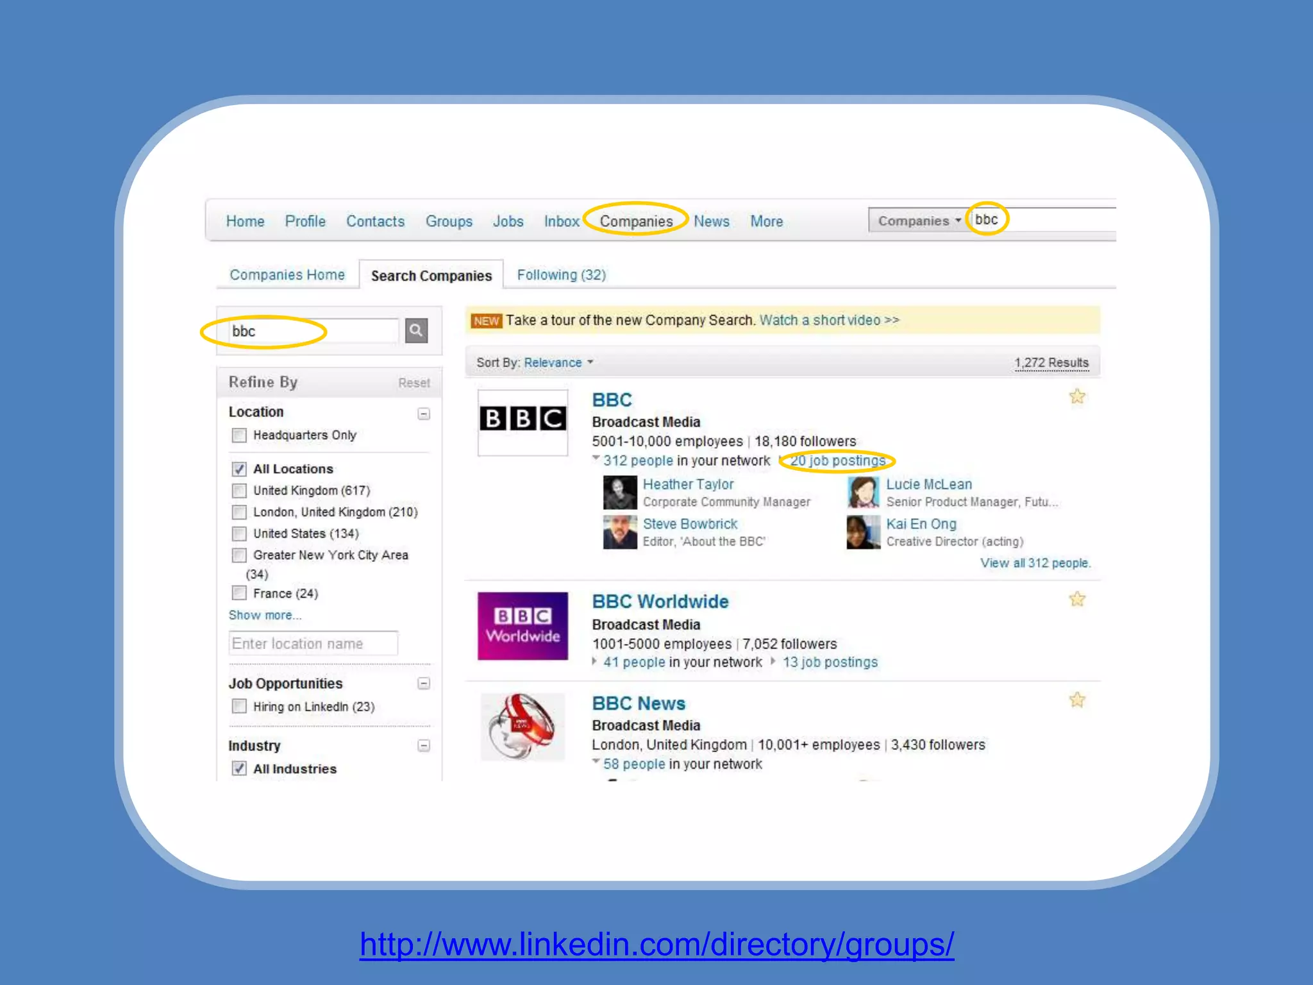
Task: Collapse BBC News 58 people list
Action: coord(596,762)
